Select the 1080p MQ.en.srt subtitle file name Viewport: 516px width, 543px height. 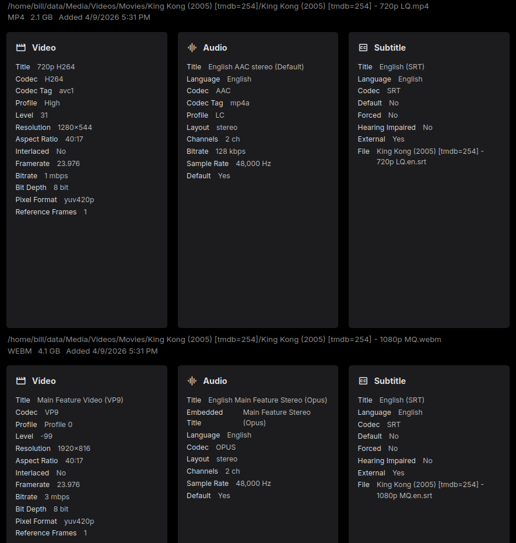[430, 490]
